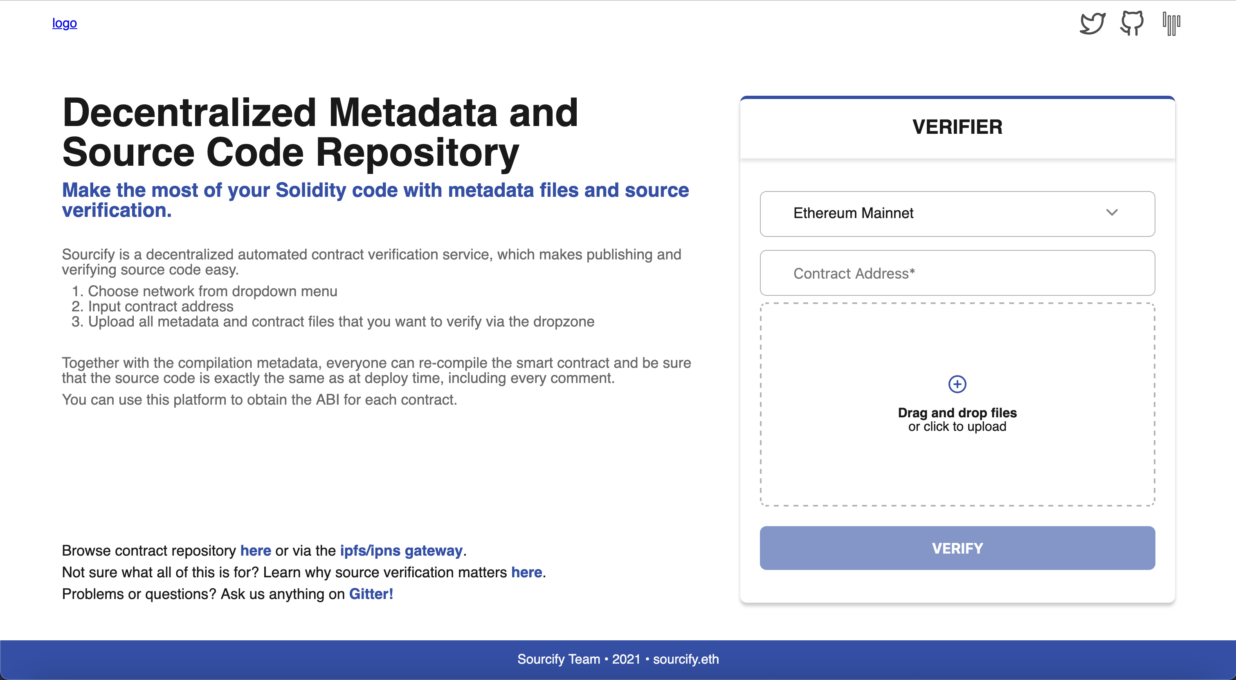
Task: Click the logo link at top left
Action: click(64, 23)
